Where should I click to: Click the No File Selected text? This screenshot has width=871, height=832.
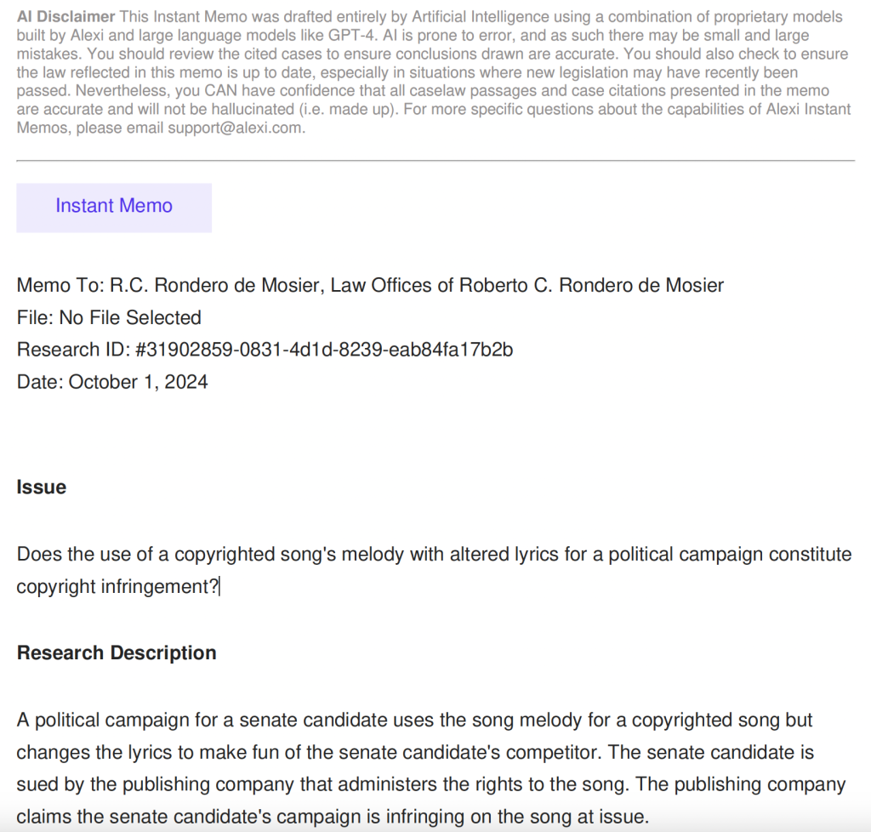click(130, 318)
